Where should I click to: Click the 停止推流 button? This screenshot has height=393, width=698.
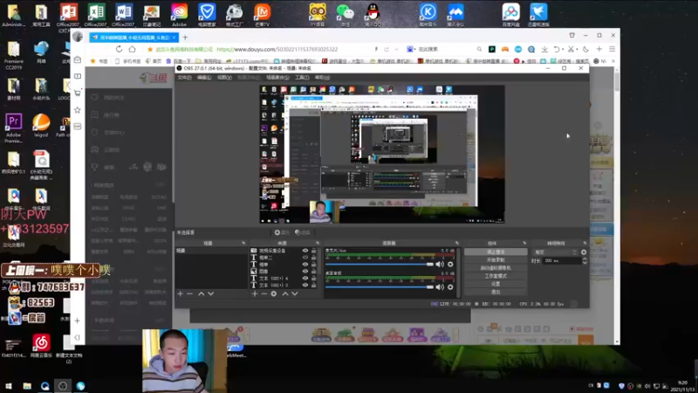click(x=496, y=252)
